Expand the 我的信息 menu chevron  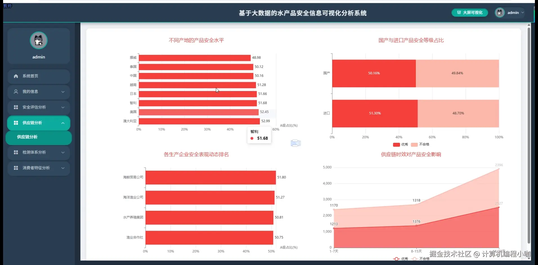pos(63,92)
